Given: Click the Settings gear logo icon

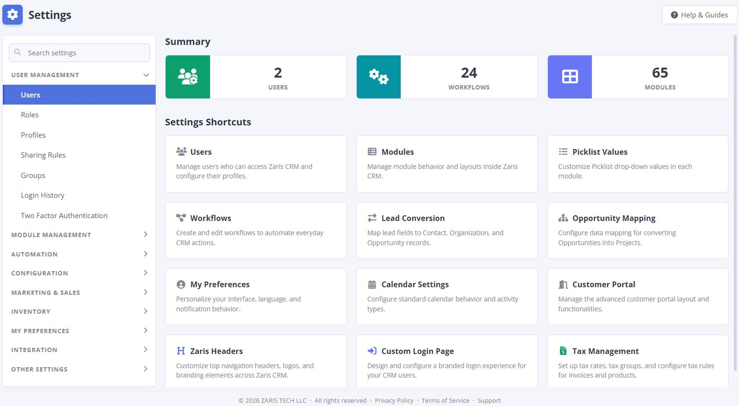Looking at the screenshot, I should pyautogui.click(x=12, y=14).
